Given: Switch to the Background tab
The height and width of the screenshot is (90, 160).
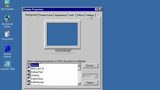Looking at the screenshot, I should click(x=31, y=15).
